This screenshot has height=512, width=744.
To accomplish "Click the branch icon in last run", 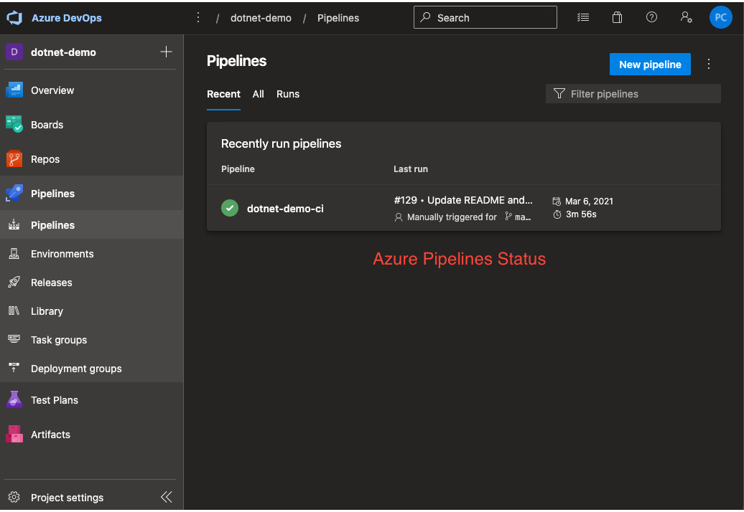I will click(x=508, y=217).
